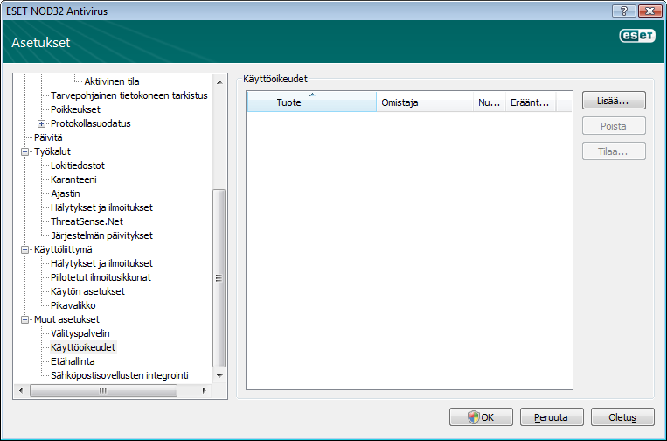This screenshot has height=441, width=667.
Task: Collapse the Työkalut tree node
Action: point(24,152)
